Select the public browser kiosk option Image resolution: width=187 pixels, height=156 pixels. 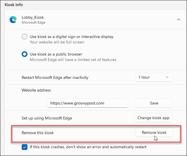(x=25, y=54)
